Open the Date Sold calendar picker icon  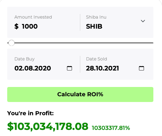(141, 68)
